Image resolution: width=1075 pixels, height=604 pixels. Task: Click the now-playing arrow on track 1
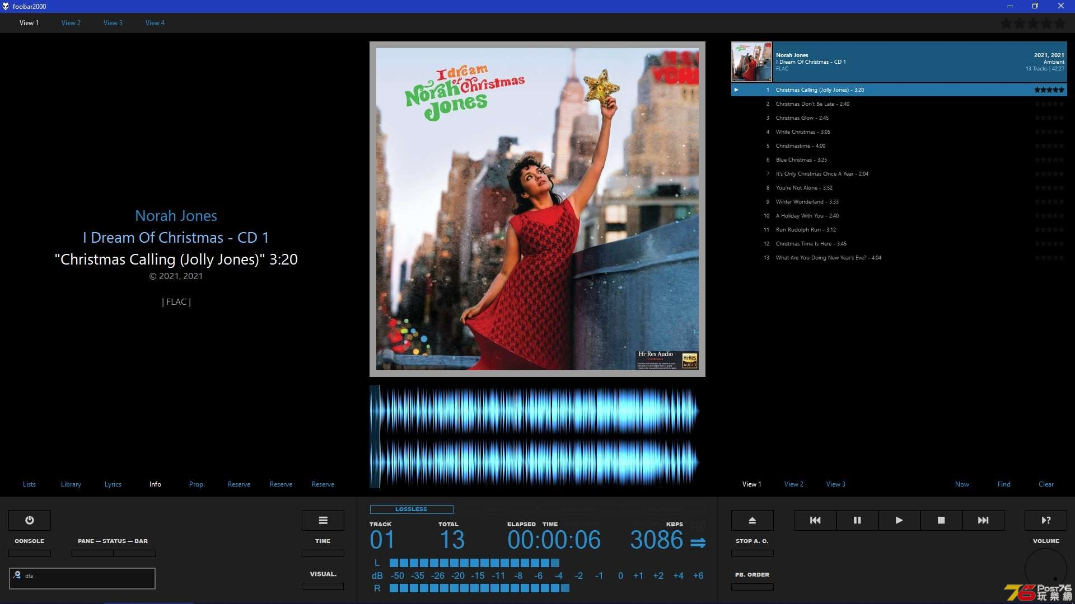click(736, 89)
